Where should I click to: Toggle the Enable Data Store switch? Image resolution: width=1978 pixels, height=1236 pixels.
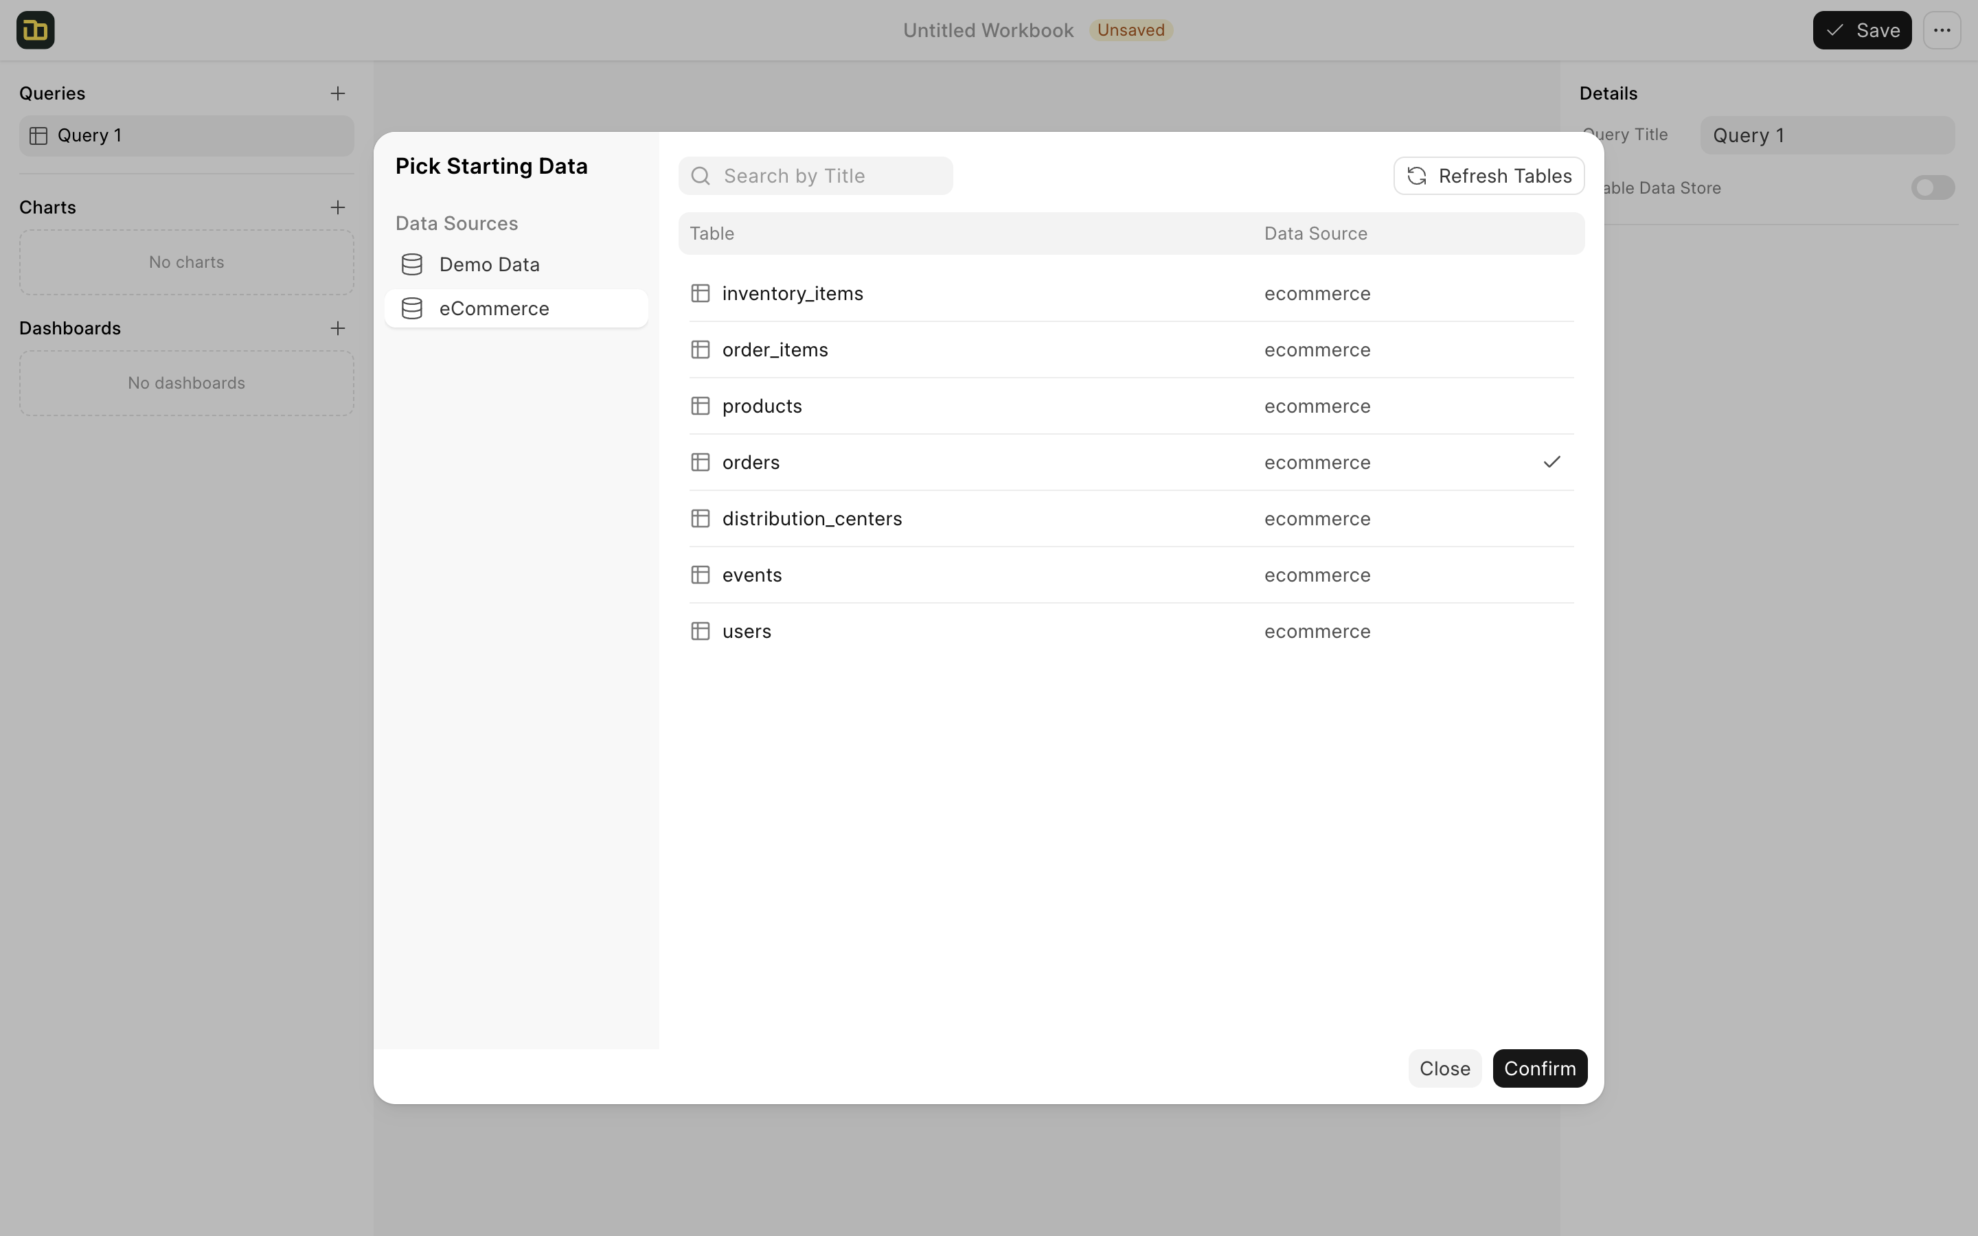[x=1932, y=188]
